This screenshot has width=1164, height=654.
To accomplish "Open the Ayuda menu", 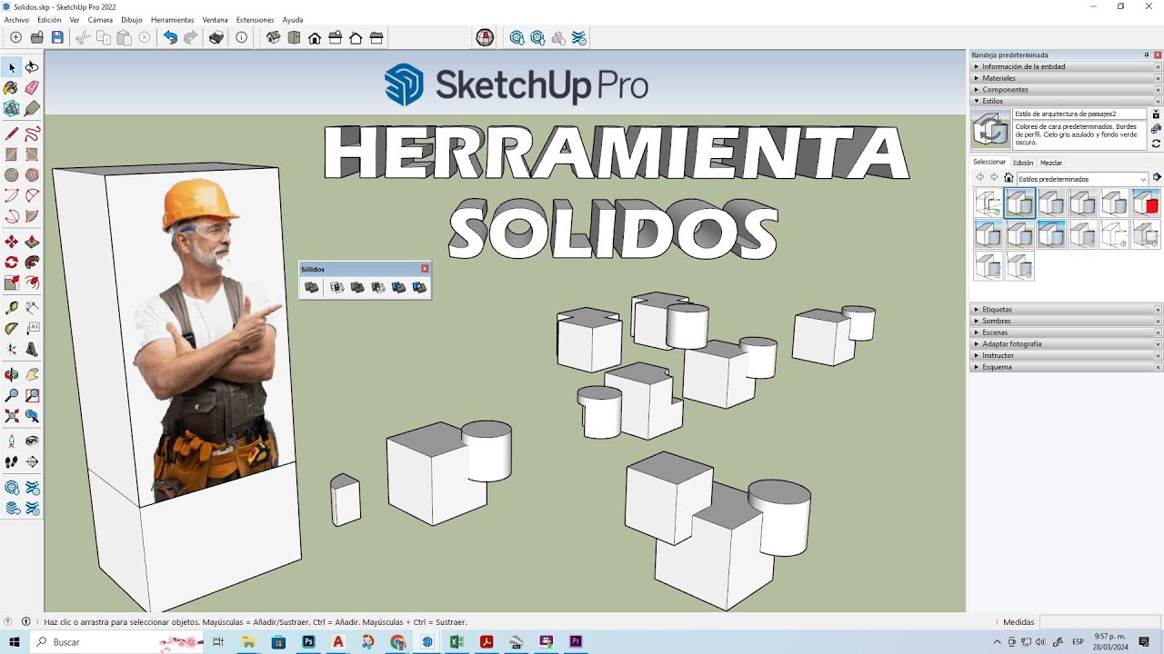I will pos(293,19).
